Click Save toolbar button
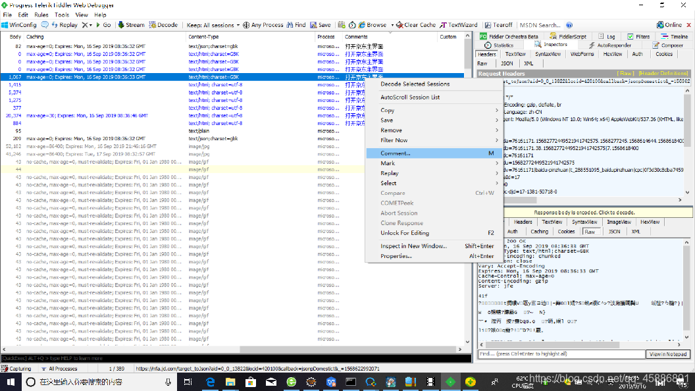The width and height of the screenshot is (695, 391). [x=321, y=25]
